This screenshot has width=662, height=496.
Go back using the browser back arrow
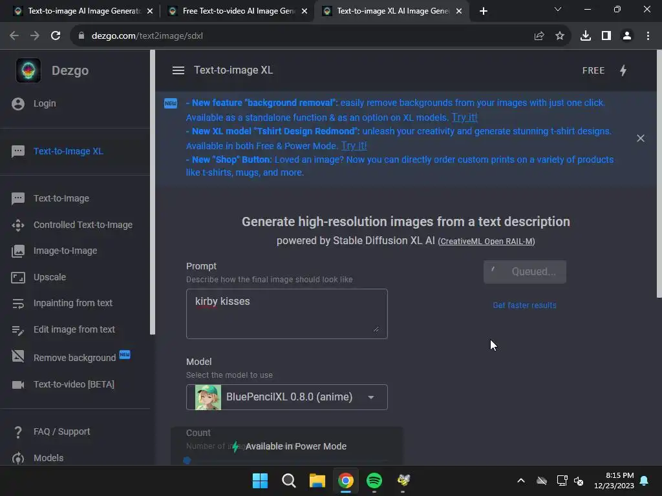click(x=14, y=36)
